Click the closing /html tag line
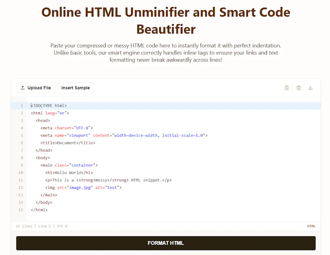Screen dimensions: 330x255 39,210
